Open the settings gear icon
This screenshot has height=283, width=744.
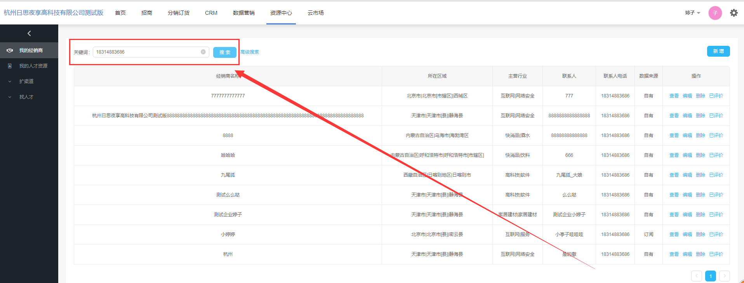pyautogui.click(x=734, y=13)
